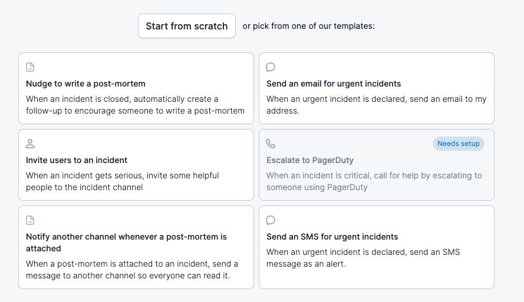
Task: Click the person icon on the Invite users card
Action: coord(31,144)
